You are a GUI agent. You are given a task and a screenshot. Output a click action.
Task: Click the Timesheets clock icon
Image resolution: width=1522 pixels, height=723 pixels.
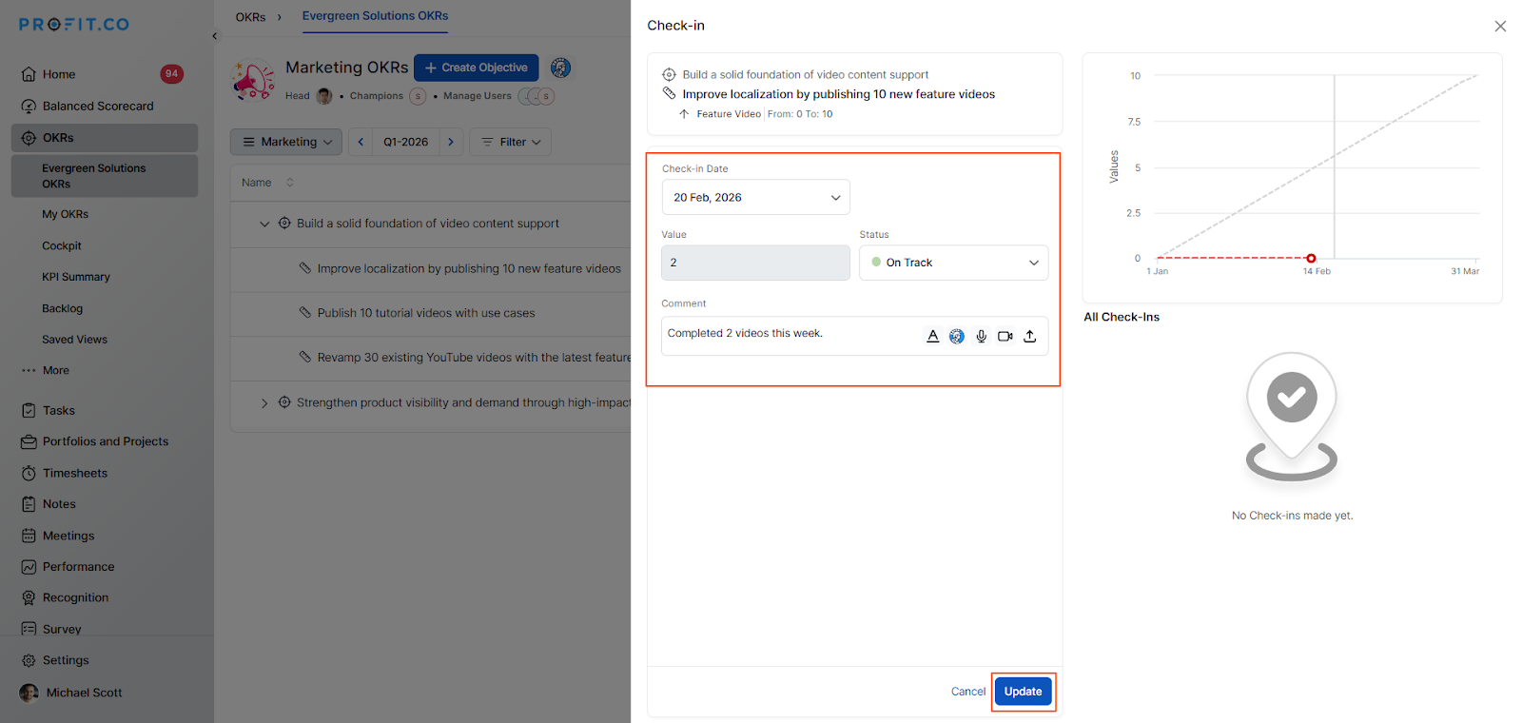click(29, 473)
